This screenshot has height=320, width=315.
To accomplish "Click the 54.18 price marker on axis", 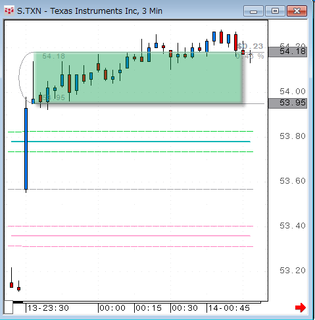I will pos(287,52).
